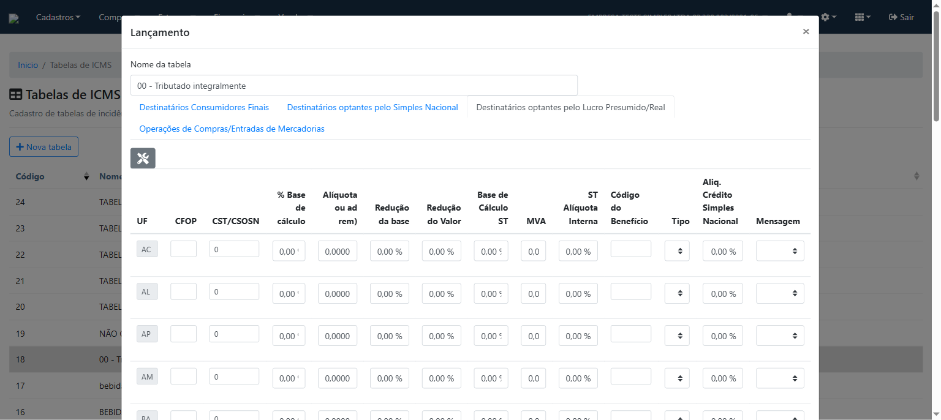The image size is (941, 420).
Task: Switch to Destinatários Consumidores Finais tab
Action: click(204, 107)
